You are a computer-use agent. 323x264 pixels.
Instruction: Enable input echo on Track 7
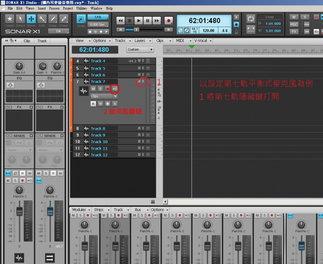tap(114, 89)
